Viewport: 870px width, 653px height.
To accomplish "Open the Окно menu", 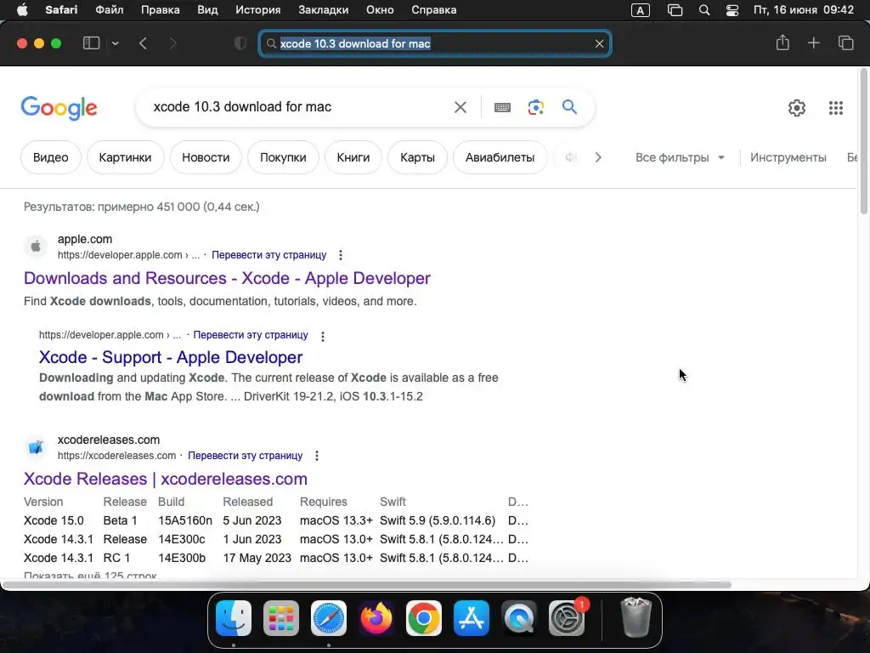I will (380, 10).
